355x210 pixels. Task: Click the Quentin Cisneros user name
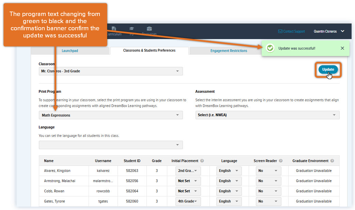(325, 31)
